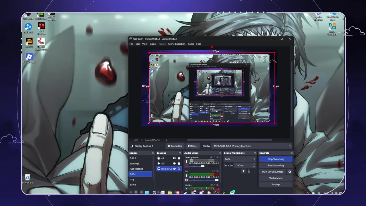Adjust the Desktop Audio volume slider
Viewport: 366px width, 206px height.
[x=203, y=166]
